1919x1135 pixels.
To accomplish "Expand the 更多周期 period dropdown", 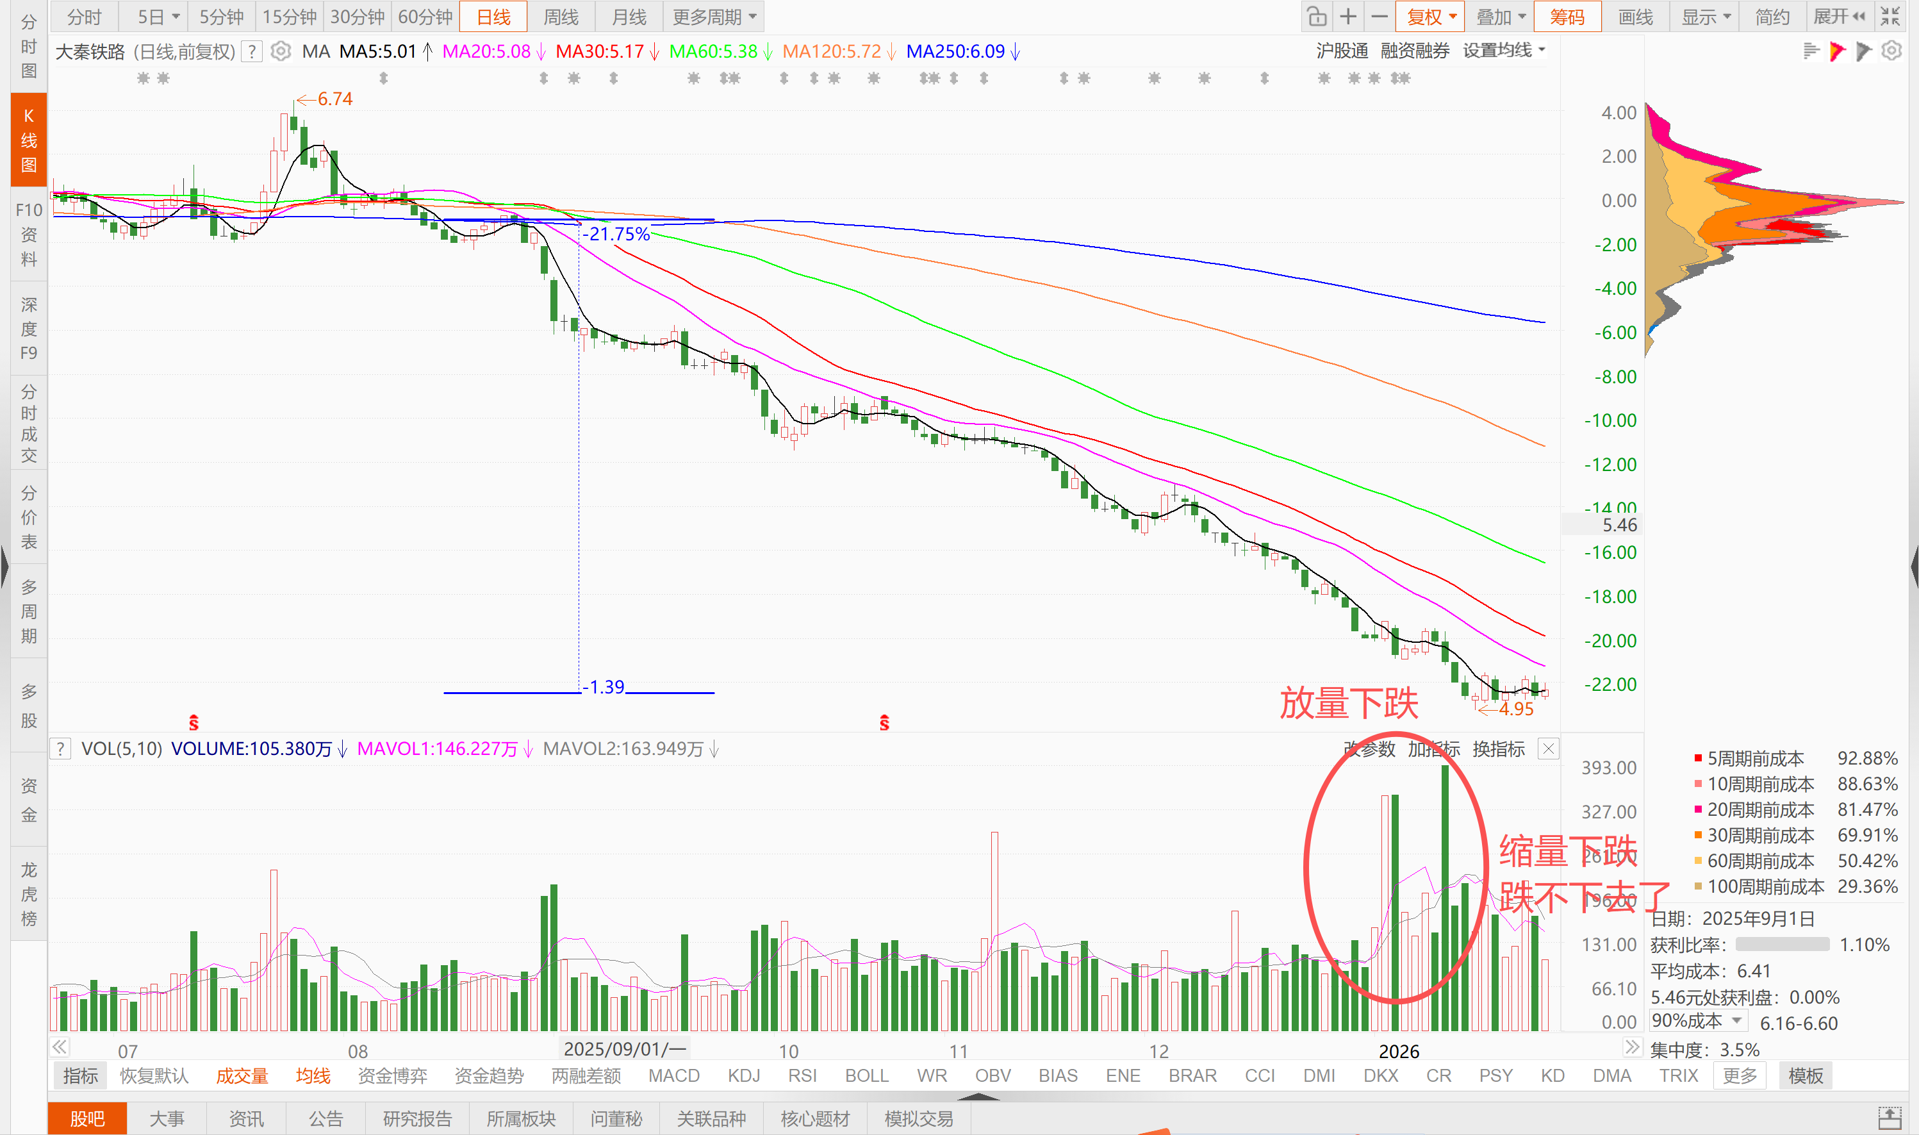I will coord(713,17).
